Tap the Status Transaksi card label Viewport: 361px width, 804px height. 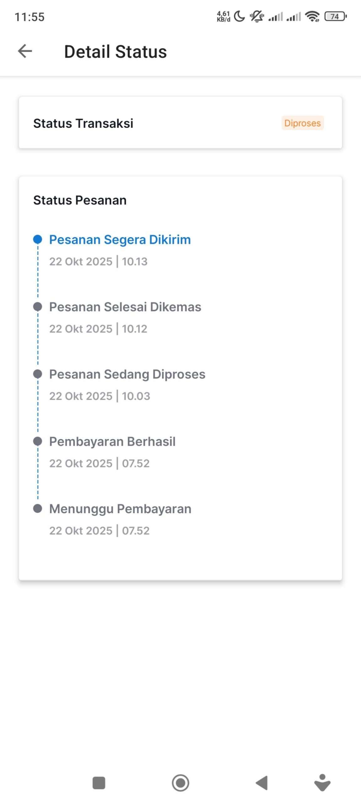pos(83,123)
